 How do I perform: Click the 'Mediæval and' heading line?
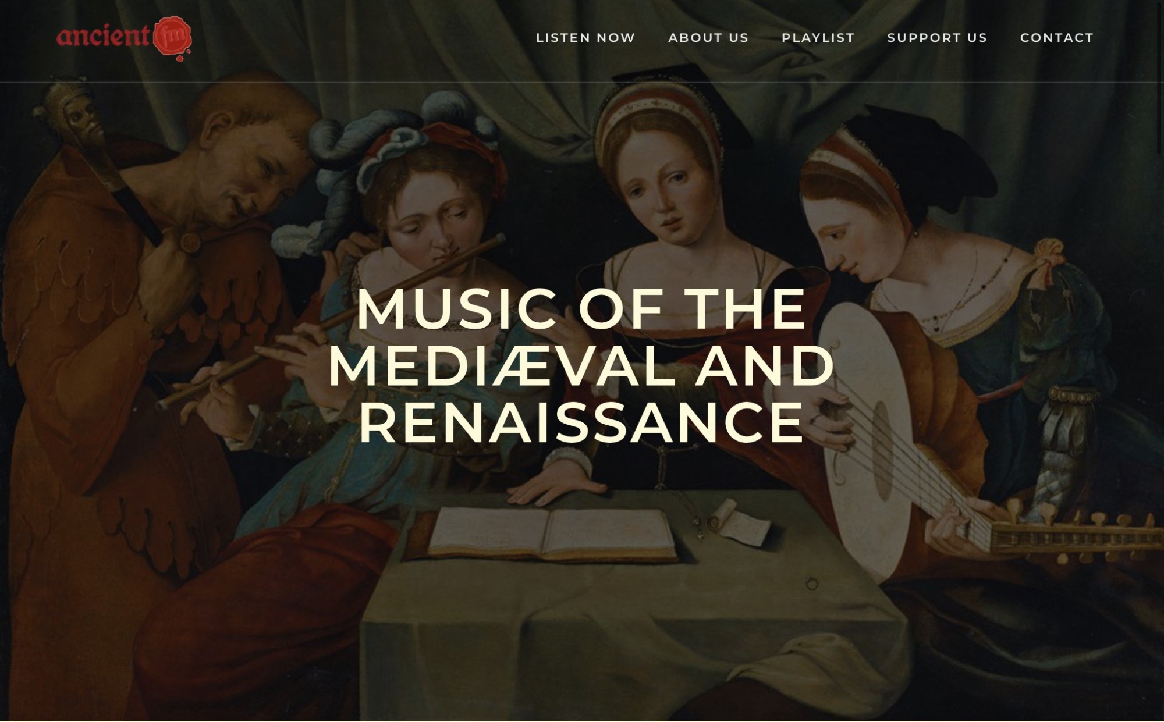click(581, 366)
